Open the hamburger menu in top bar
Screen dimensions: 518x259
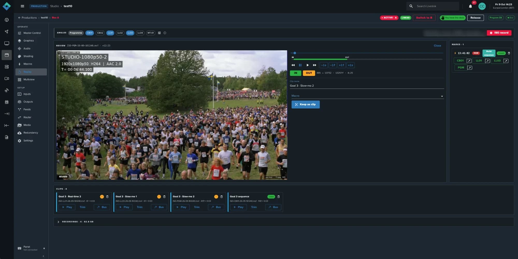[x=22, y=6]
